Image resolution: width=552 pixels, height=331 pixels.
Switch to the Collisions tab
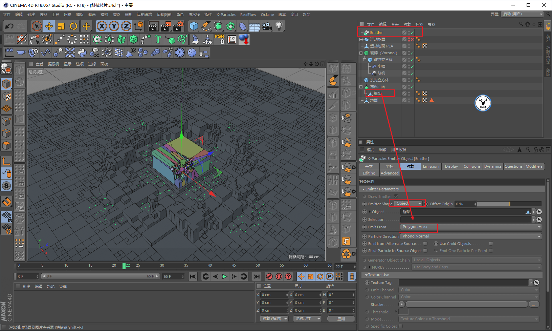[472, 166]
